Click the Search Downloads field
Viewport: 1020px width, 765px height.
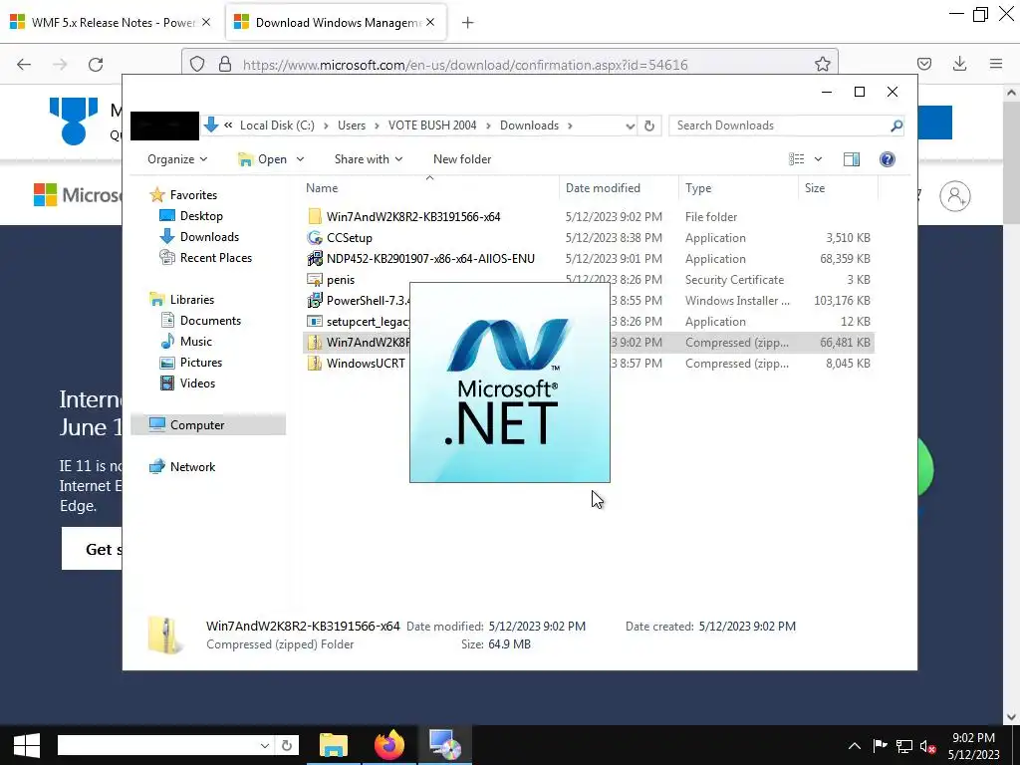[780, 126]
